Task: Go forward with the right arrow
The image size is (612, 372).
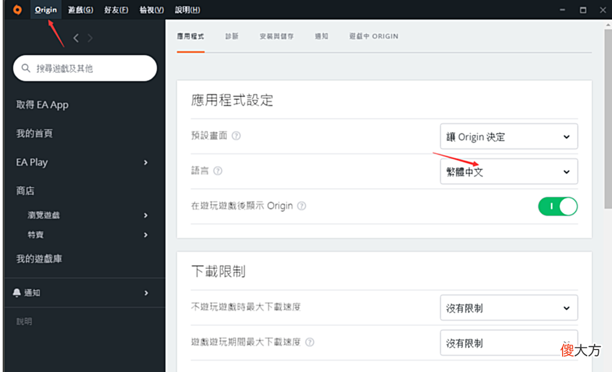Action: tap(90, 38)
